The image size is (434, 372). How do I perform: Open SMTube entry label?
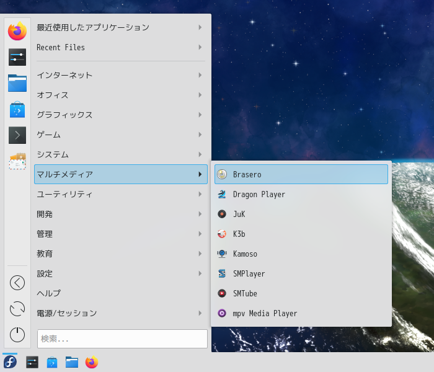coord(245,293)
